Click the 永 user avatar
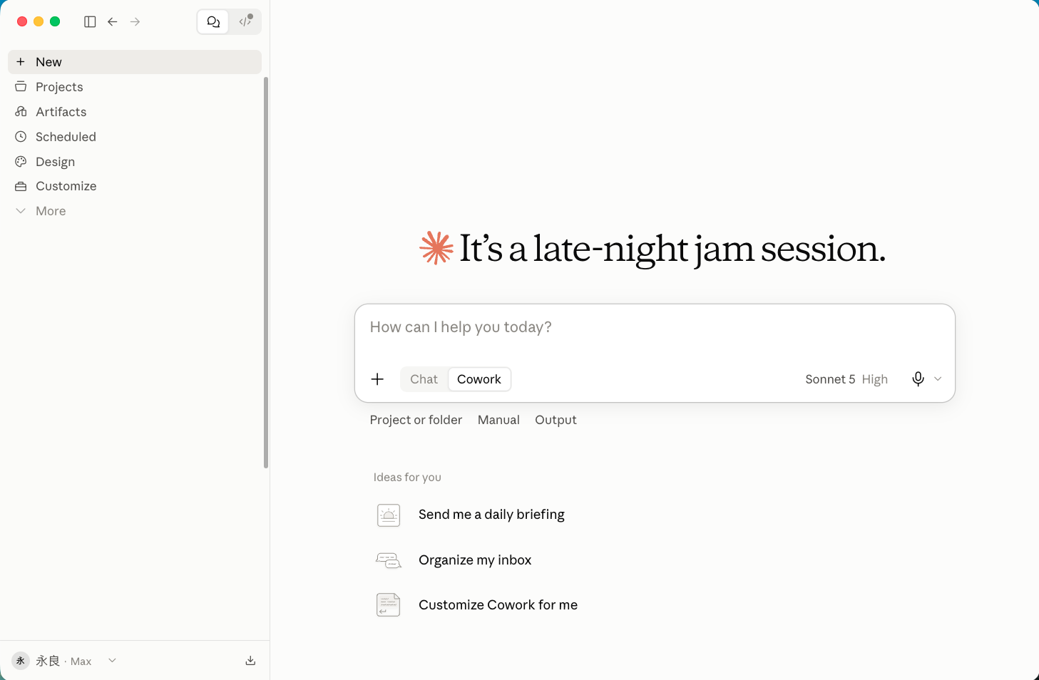1039x680 pixels. [x=21, y=661]
